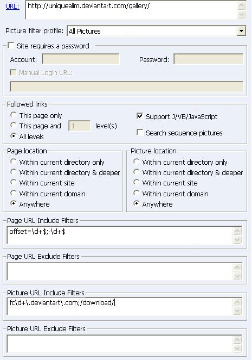Screen dimensions: 252x360
Task: Click the Picture URL Exclude Filters box
Action: pyautogui.click(x=120, y=344)
